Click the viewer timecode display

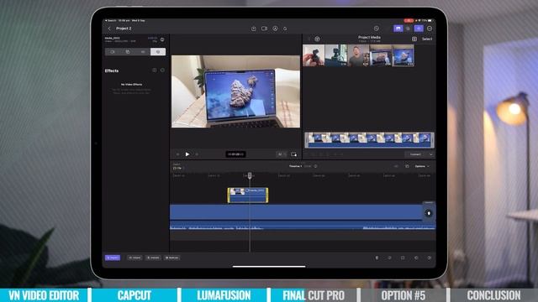tap(235, 154)
